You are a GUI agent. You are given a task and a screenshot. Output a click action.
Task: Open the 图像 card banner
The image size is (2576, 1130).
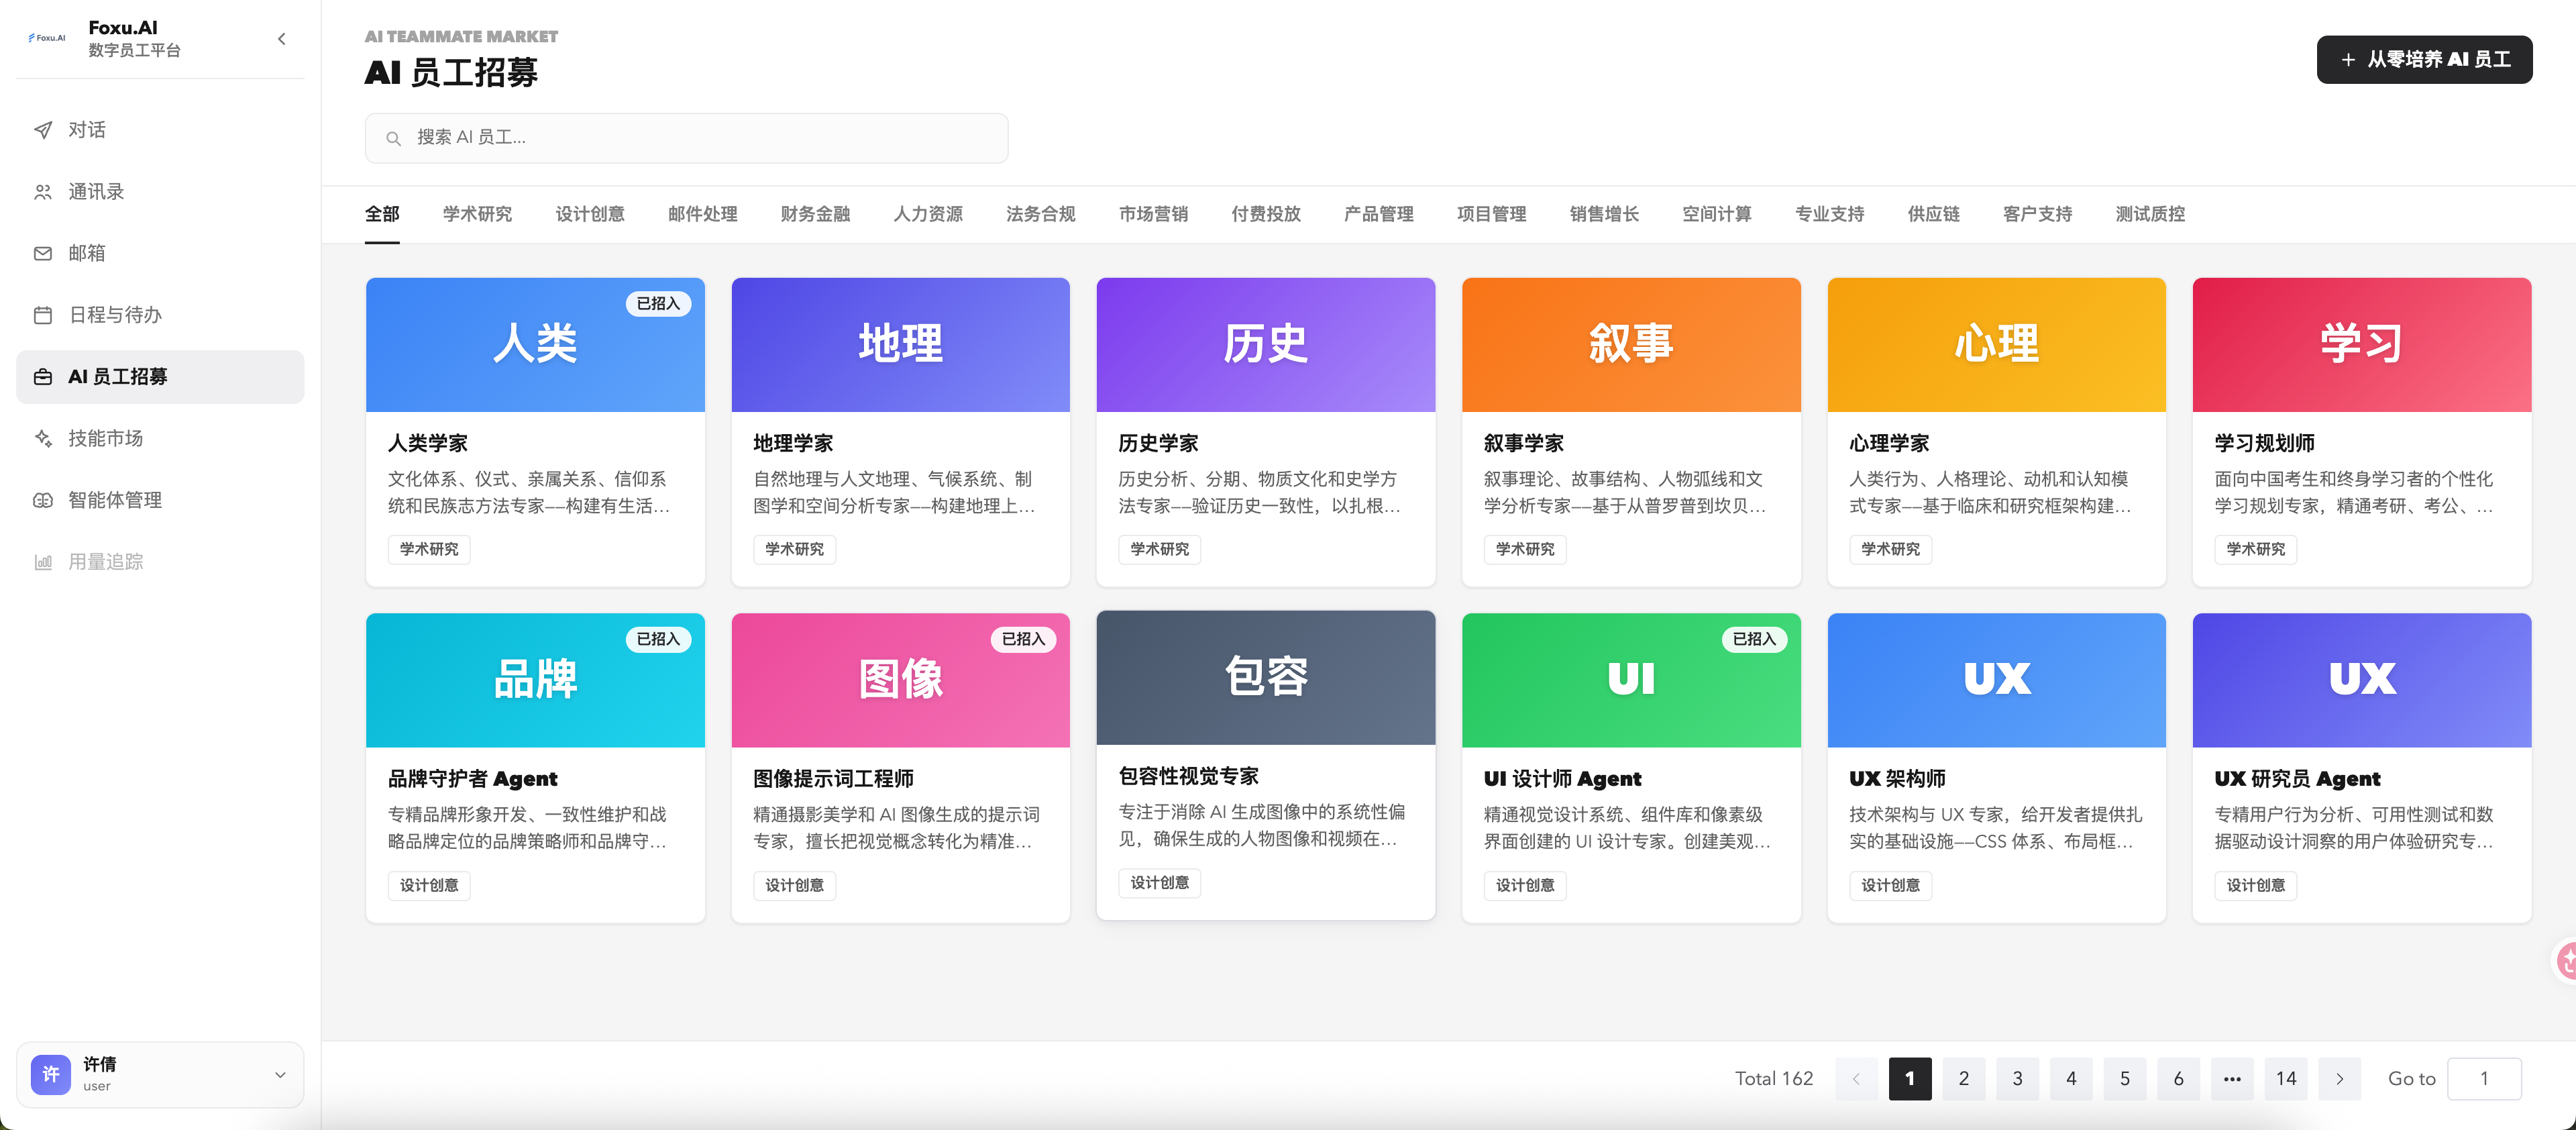900,680
